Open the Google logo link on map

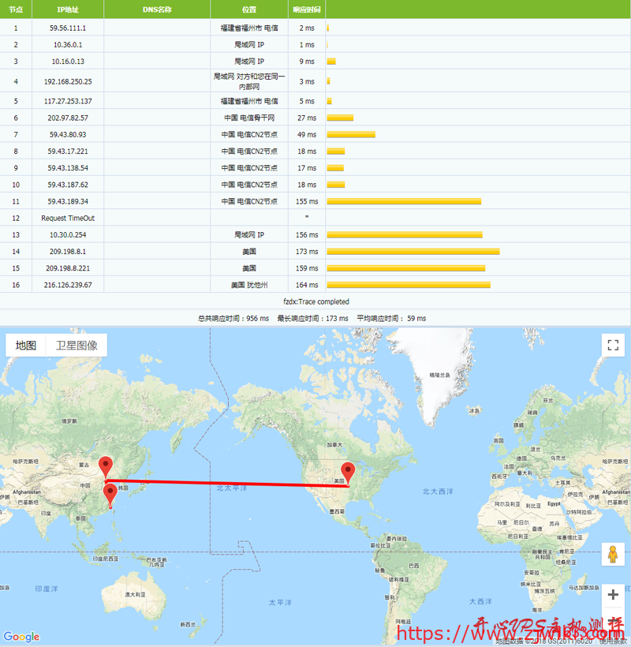pyautogui.click(x=21, y=637)
